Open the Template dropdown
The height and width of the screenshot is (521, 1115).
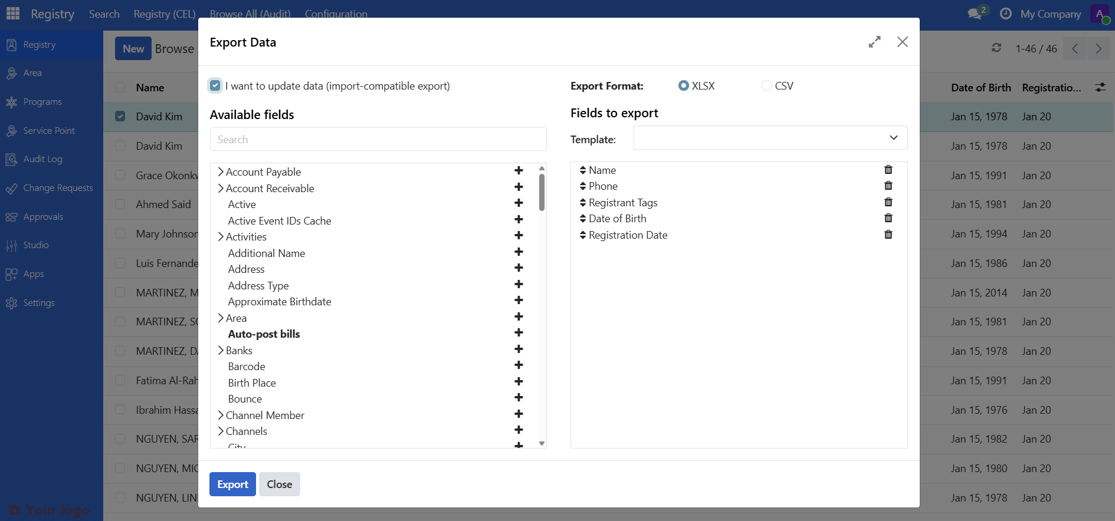(770, 138)
